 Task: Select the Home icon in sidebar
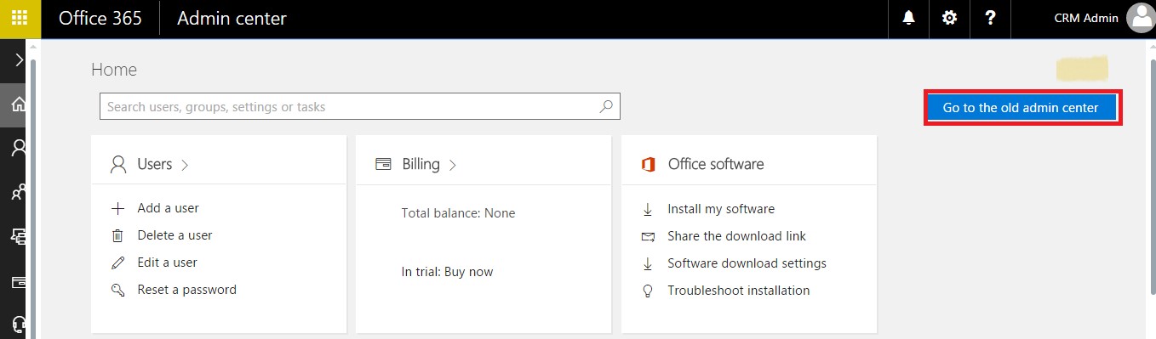coord(17,105)
